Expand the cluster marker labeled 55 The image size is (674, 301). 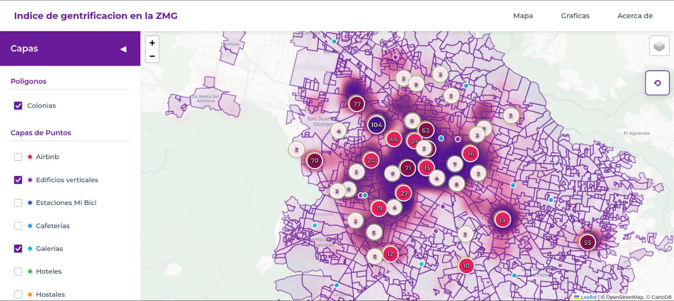coord(587,242)
